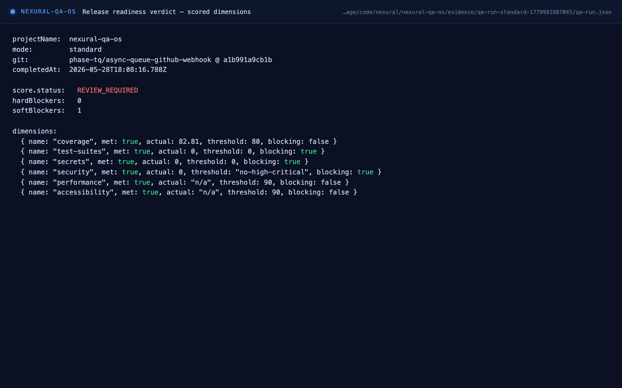Click the 'score.status:' key label

click(39, 90)
